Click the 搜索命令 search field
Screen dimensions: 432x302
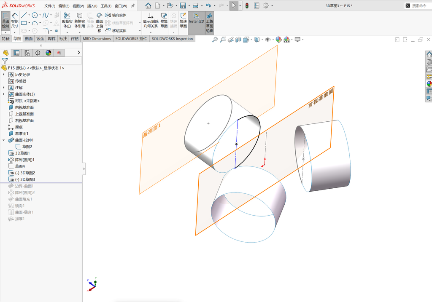[419, 5]
